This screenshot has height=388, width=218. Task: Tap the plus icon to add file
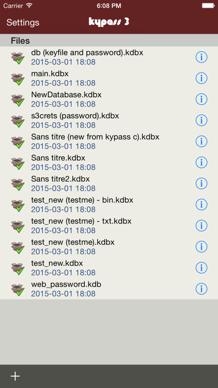[x=15, y=376]
